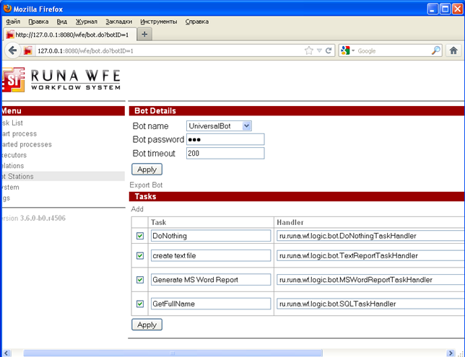Click the bookmark star icon

pos(309,50)
